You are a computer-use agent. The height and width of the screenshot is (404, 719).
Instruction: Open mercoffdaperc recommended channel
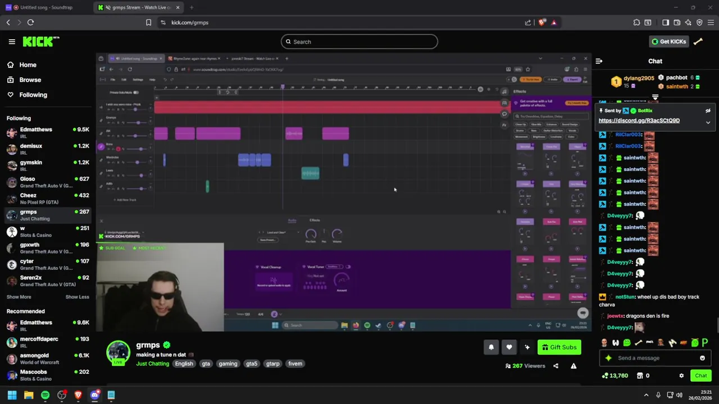[48, 342]
